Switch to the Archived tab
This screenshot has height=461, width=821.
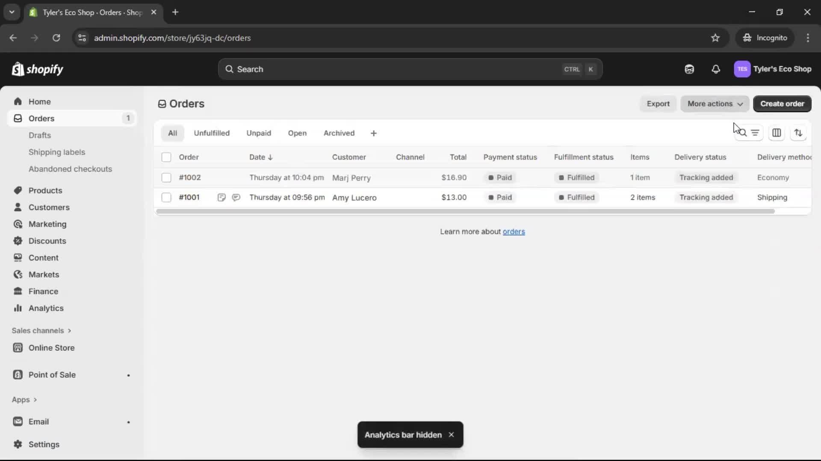[339, 133]
